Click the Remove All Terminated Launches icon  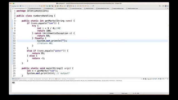pyautogui.click(x=146, y=79)
